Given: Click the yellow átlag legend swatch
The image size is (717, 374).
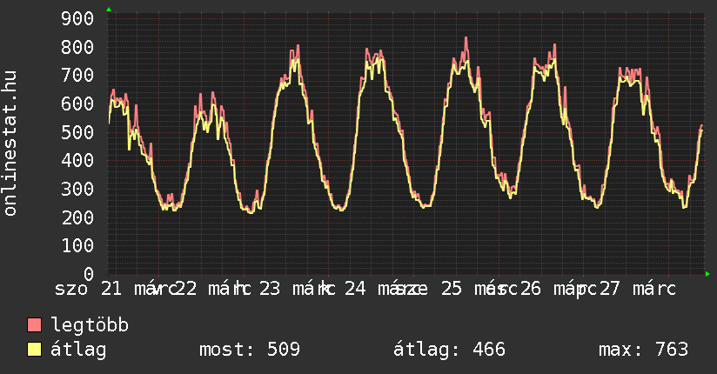Looking at the screenshot, I should (x=35, y=350).
